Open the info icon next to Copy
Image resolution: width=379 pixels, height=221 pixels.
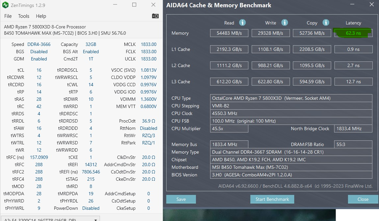click(x=326, y=22)
